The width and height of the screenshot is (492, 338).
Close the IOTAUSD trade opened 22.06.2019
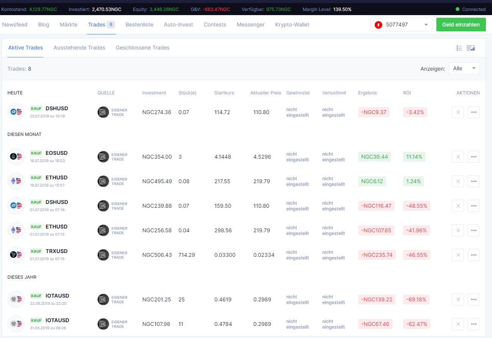click(458, 299)
